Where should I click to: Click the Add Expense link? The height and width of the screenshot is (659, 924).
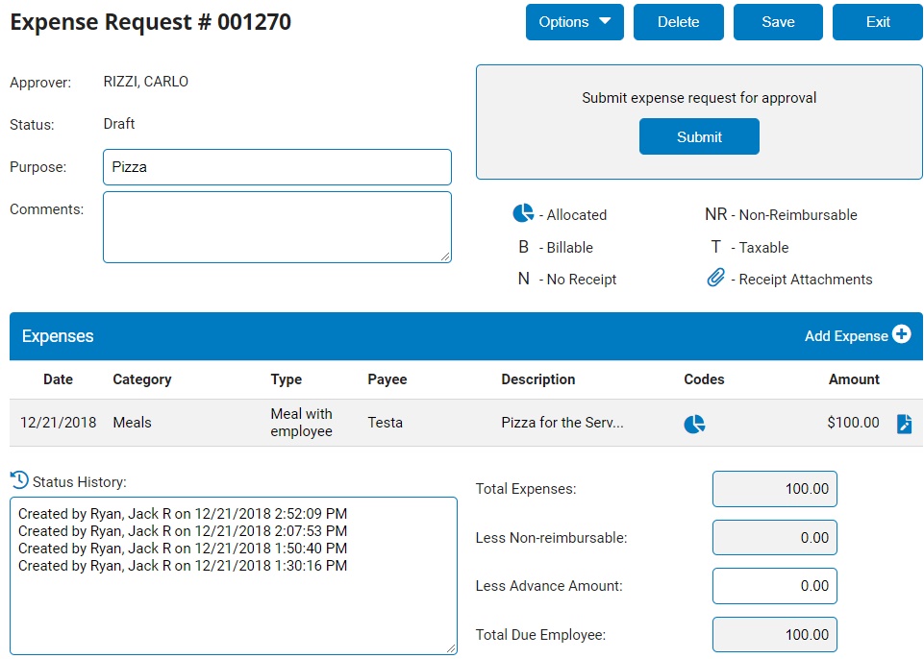(846, 335)
